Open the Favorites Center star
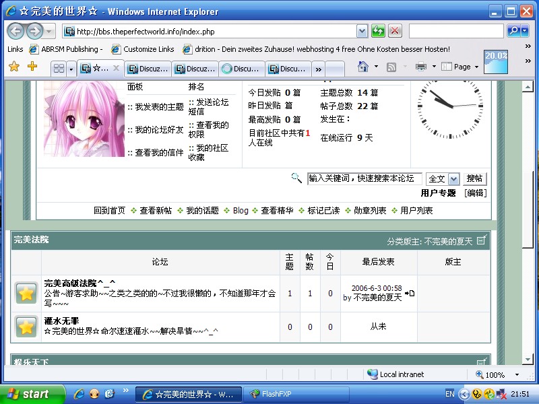 point(14,66)
